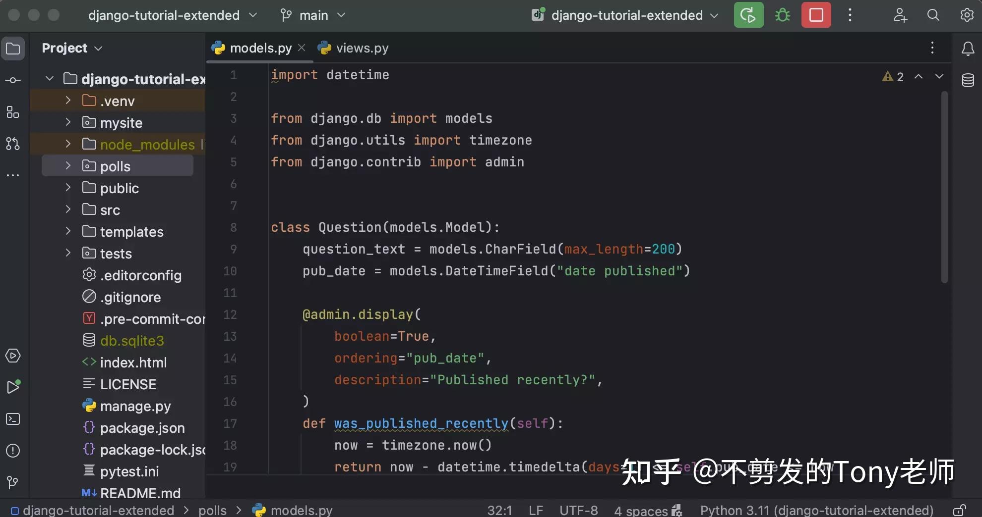Start debugging with the debug icon
The height and width of the screenshot is (517, 982).
782,15
